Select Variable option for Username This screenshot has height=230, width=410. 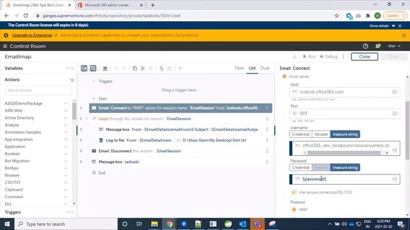321,134
